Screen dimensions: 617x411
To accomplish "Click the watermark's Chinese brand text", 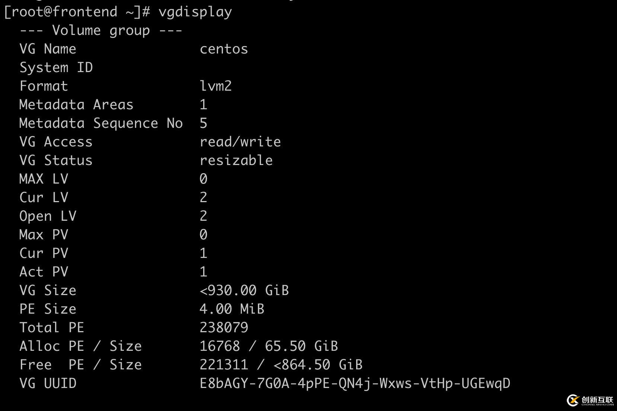I will coord(597,399).
